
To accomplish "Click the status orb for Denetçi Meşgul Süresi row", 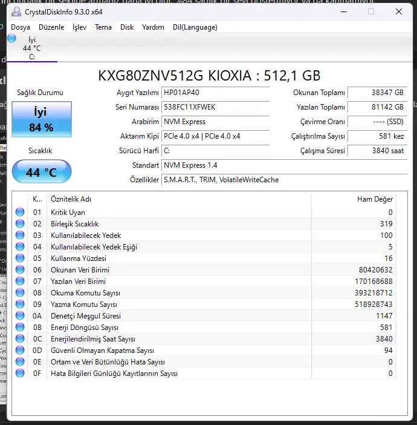I will 20,315.
